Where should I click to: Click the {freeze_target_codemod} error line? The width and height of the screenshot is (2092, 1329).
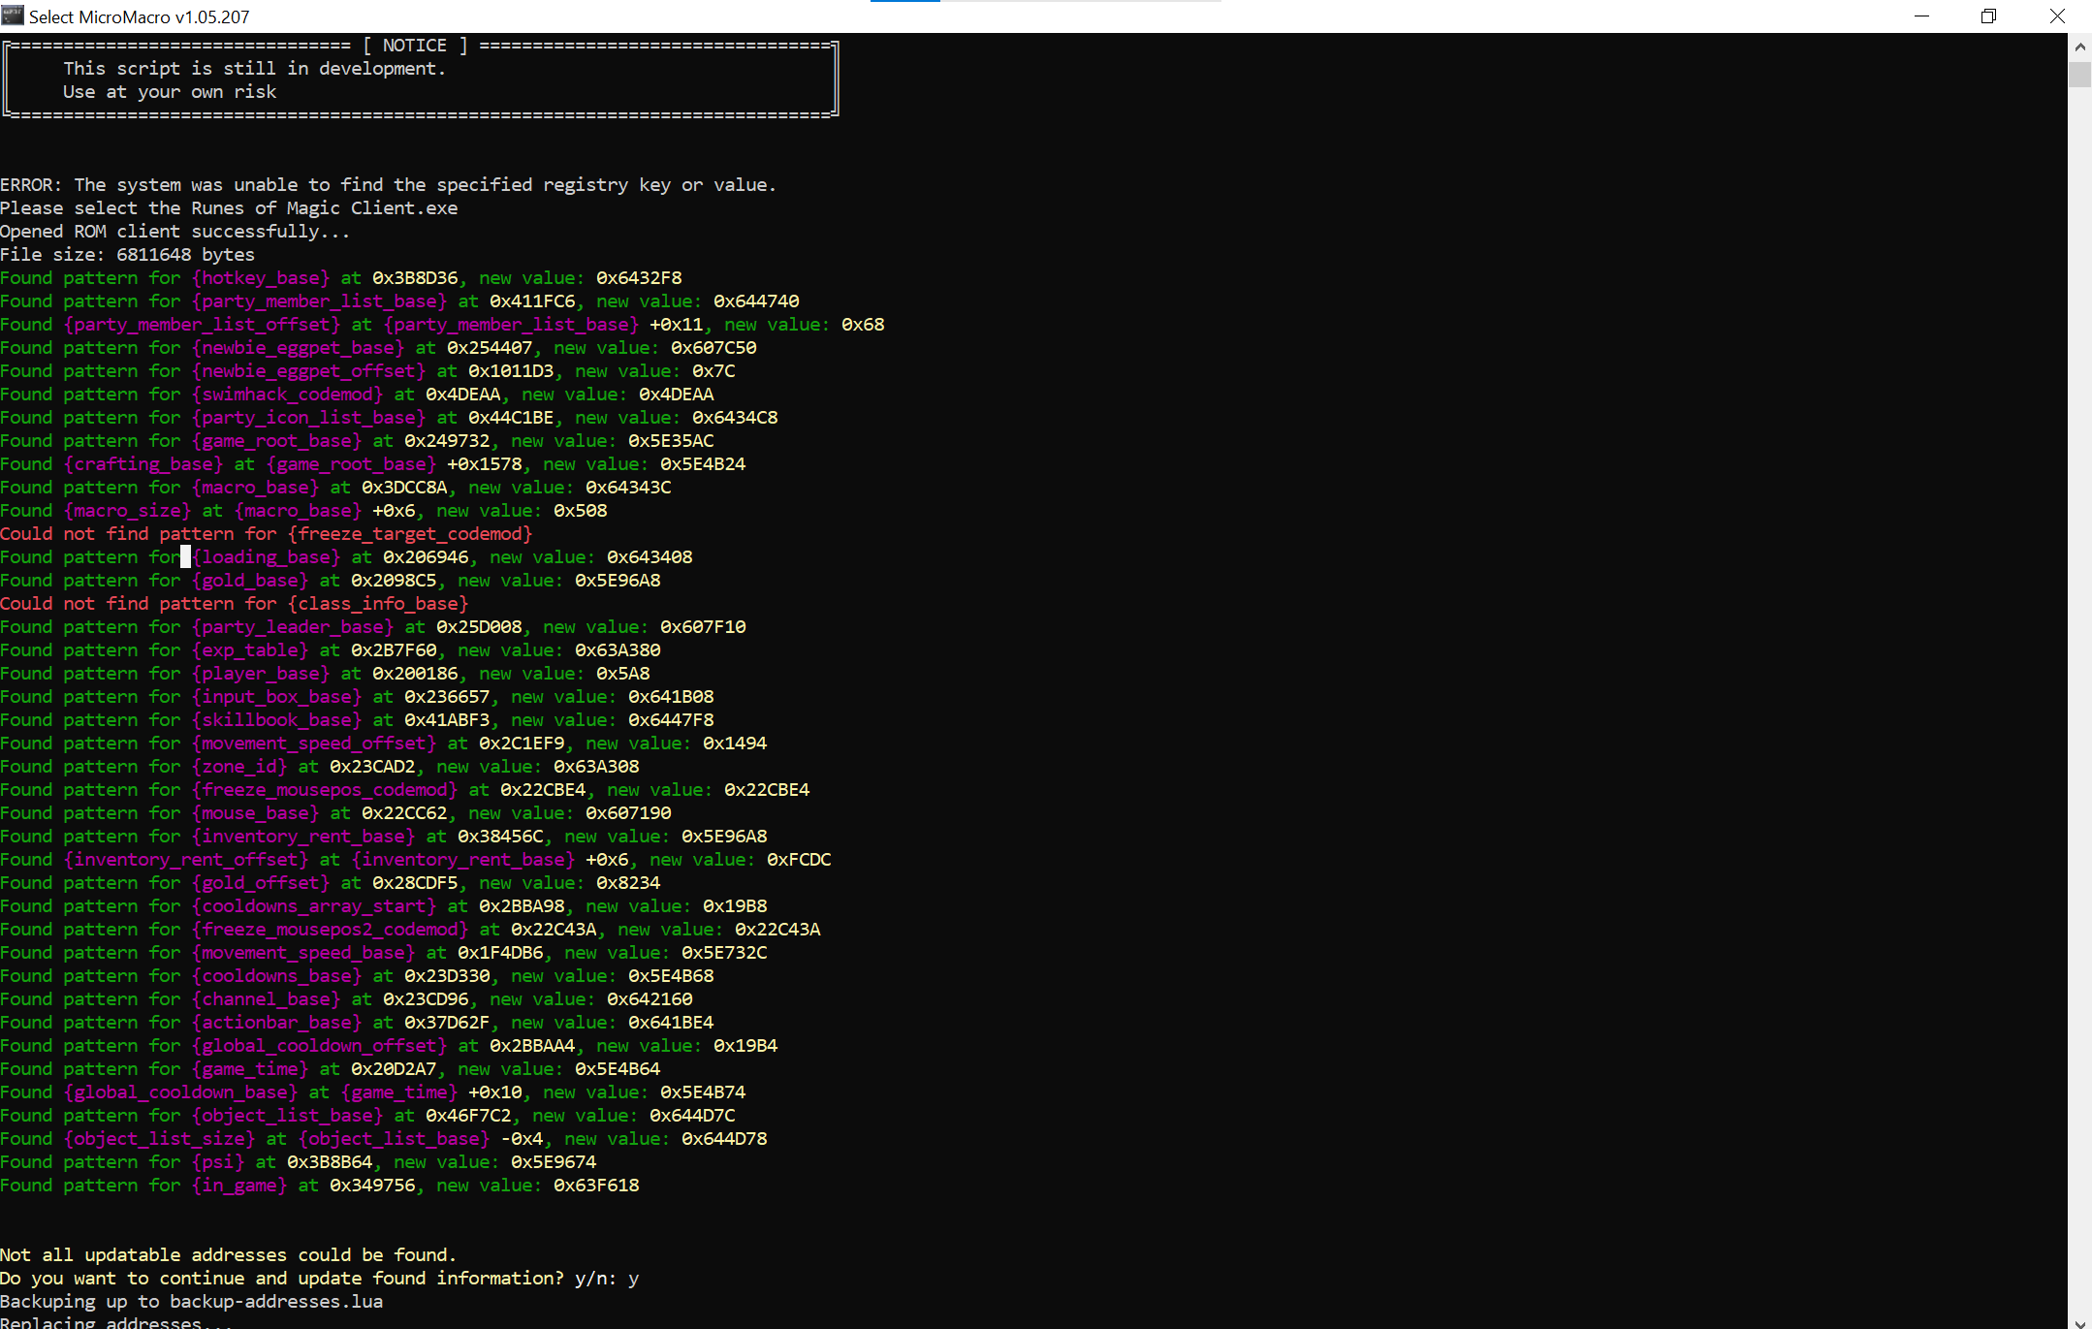click(266, 534)
